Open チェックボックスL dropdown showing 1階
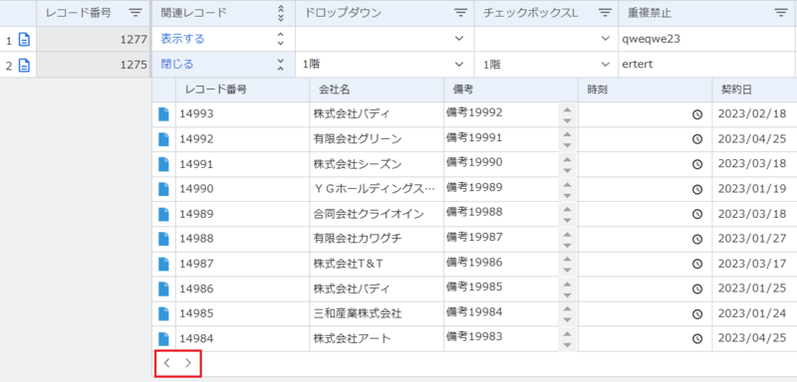This screenshot has height=382, width=797. (x=605, y=65)
